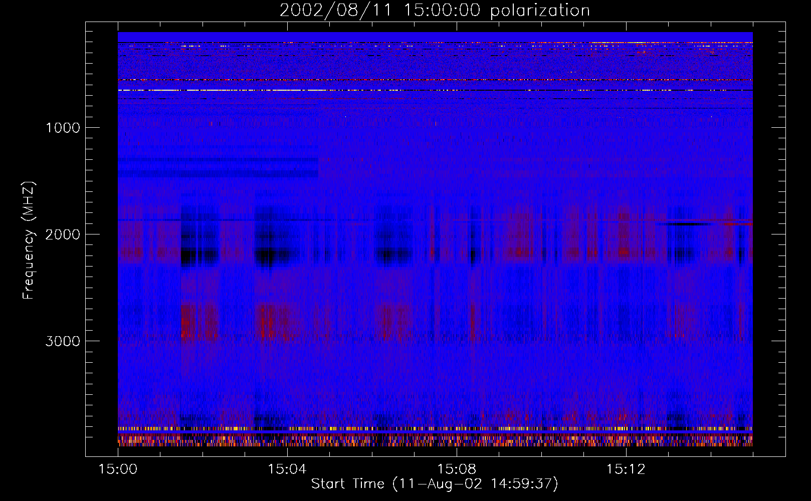
Task: Click the 1000 frequency tick label
Action: pos(63,128)
